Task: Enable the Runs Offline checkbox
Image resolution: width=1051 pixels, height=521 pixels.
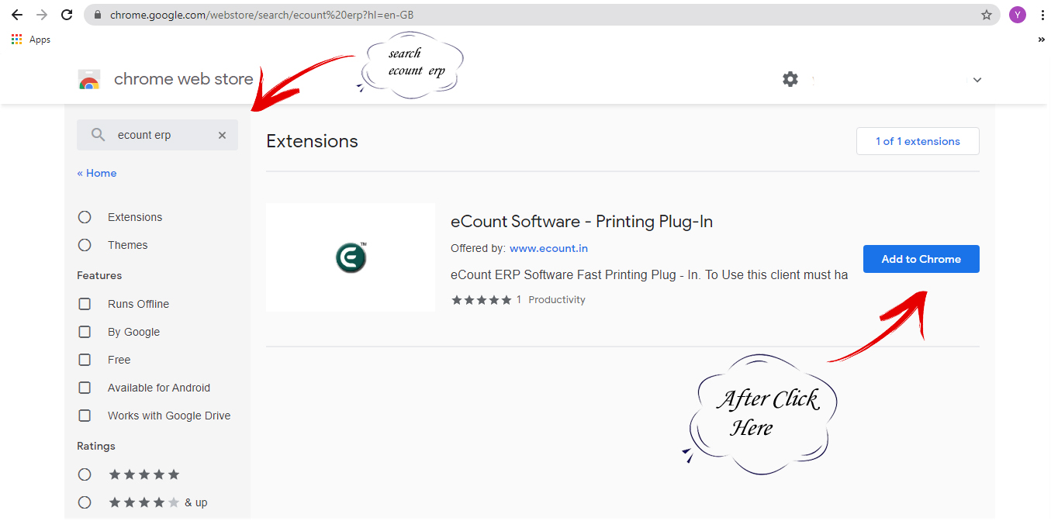Action: point(85,304)
